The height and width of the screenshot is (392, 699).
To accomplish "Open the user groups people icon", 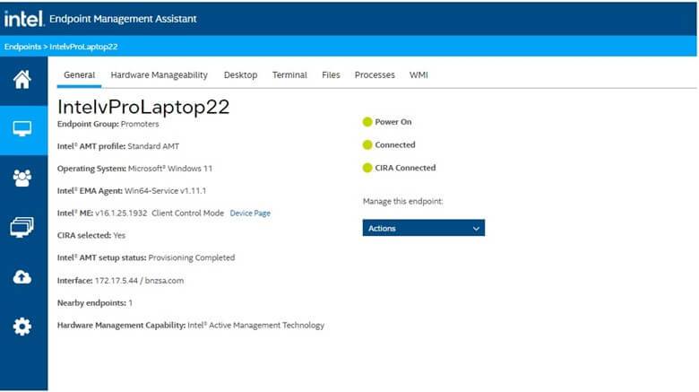I will [x=22, y=179].
